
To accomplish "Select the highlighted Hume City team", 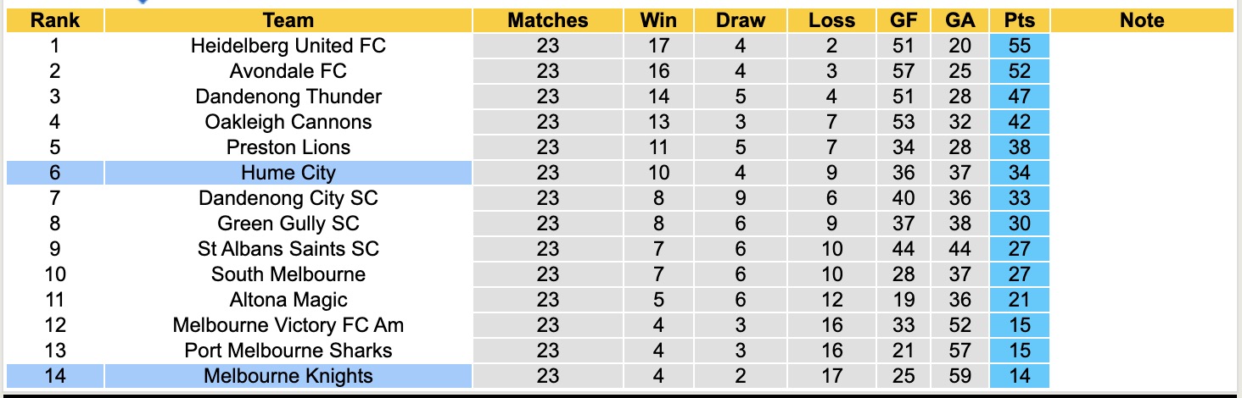I will click(x=288, y=173).
